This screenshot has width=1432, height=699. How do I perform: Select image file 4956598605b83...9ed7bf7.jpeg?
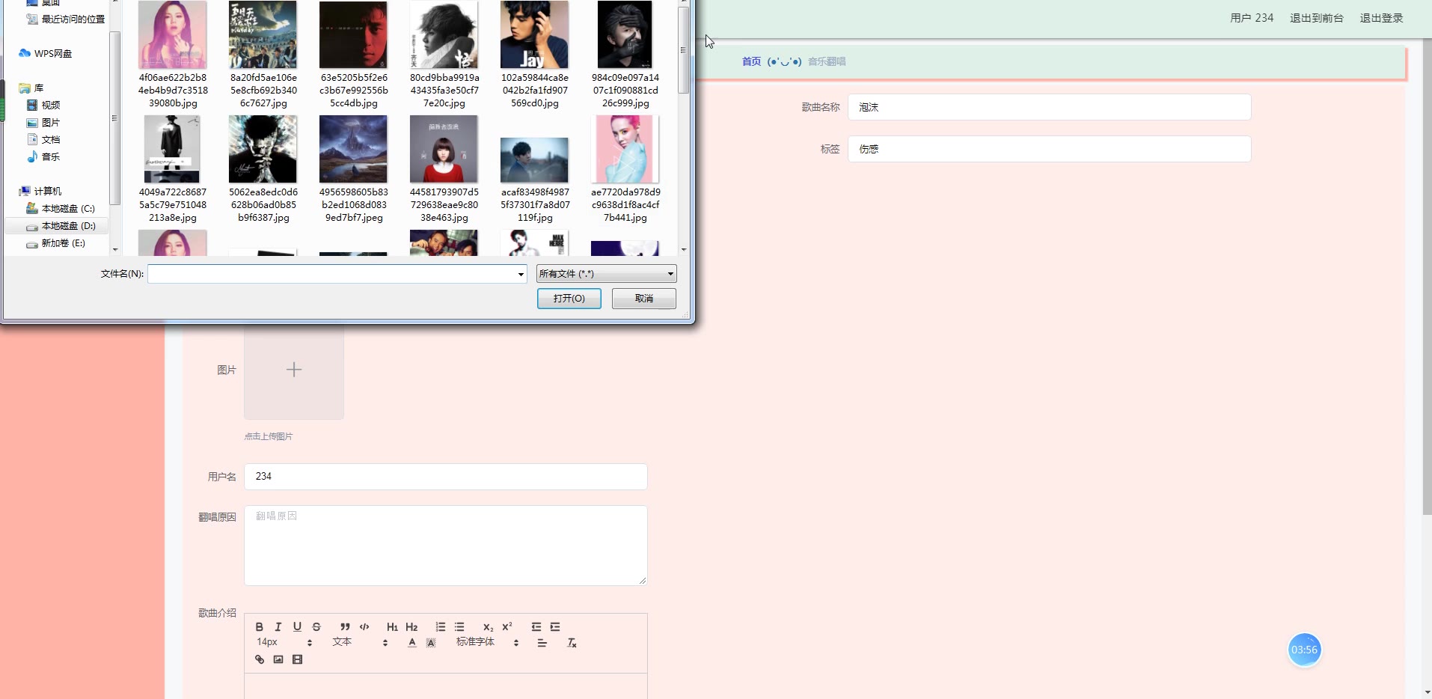coord(354,169)
